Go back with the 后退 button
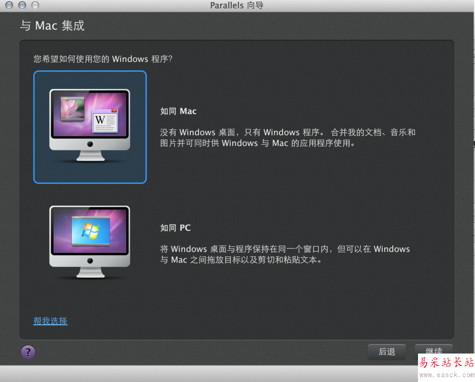 tap(387, 352)
